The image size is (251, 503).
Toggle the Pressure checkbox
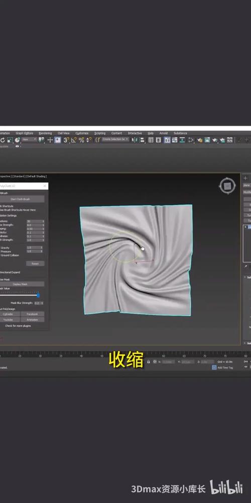click(x=6, y=251)
